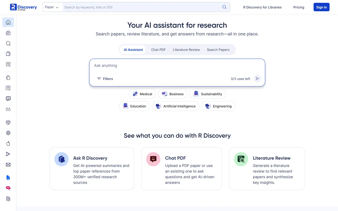Switch to the Search Papers tab
This screenshot has width=338, height=211.
[218, 50]
